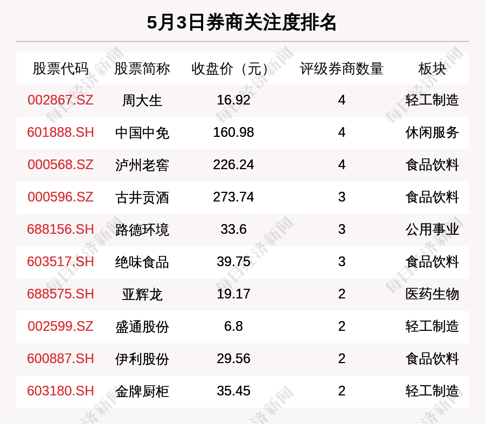Click closing price 39.75
Image resolution: width=485 pixels, height=424 pixels.
(233, 262)
